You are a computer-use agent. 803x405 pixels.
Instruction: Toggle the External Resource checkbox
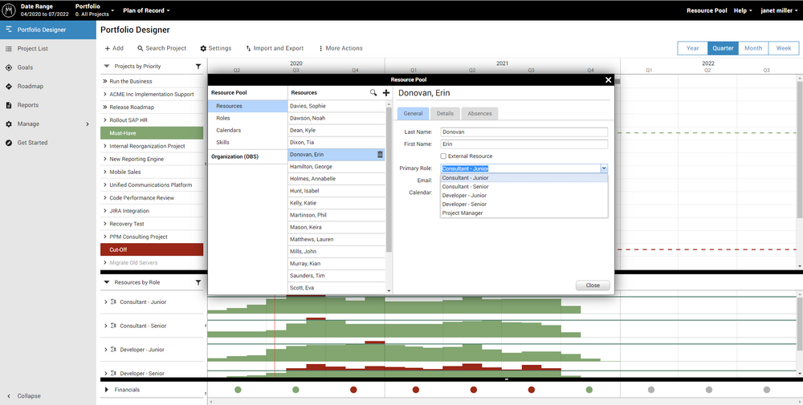pyautogui.click(x=443, y=156)
